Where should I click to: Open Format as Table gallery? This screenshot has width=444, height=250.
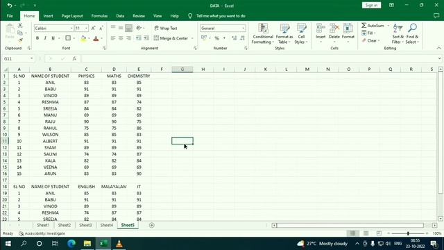coord(284,34)
